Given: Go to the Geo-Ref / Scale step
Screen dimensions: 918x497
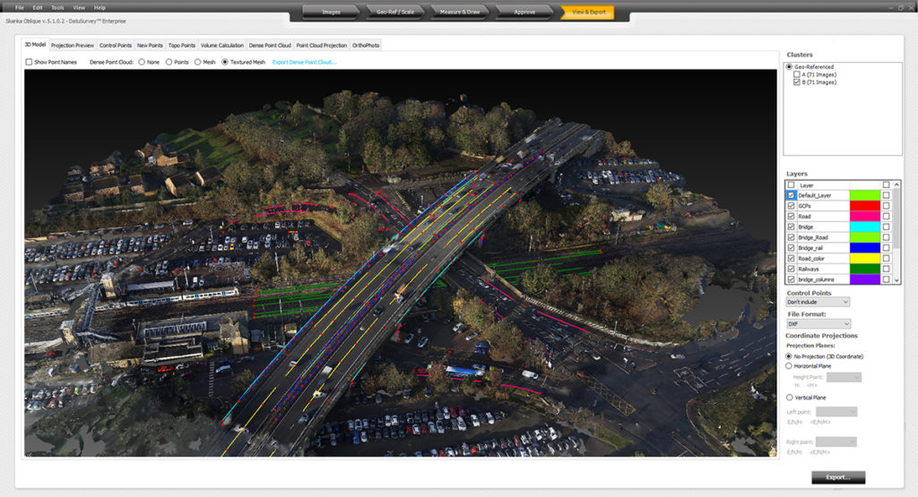Looking at the screenshot, I should [x=395, y=12].
